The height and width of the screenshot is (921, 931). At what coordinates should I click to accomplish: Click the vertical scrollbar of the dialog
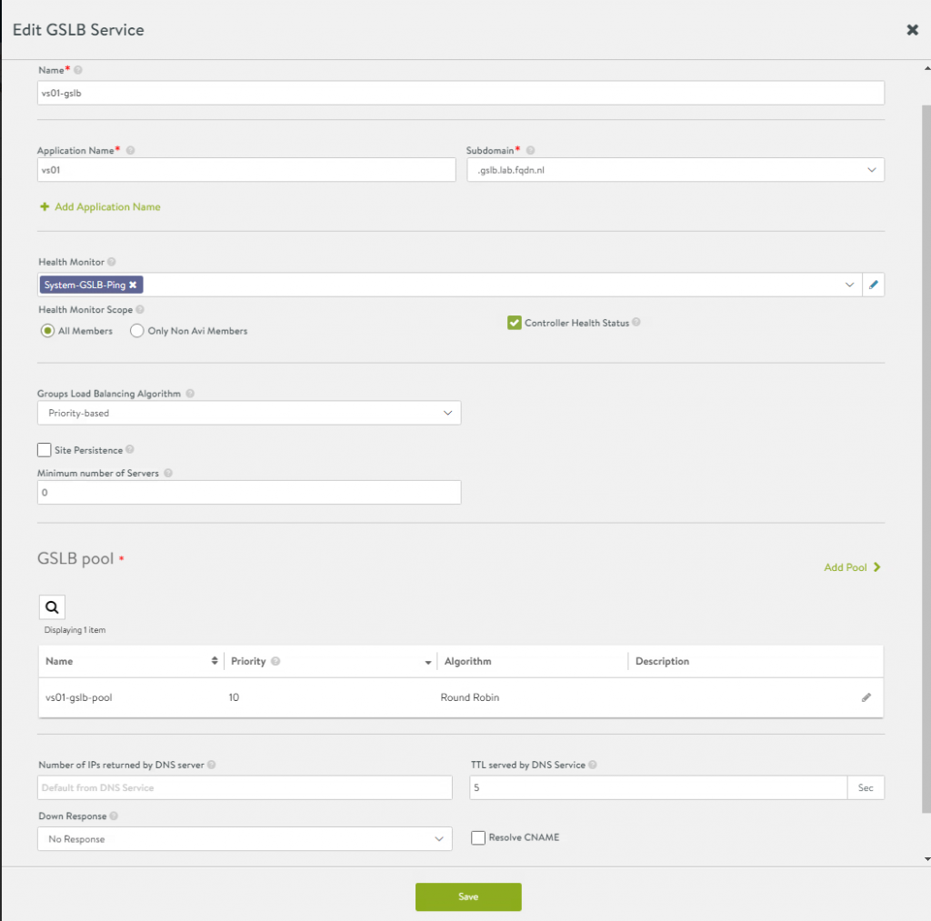pos(926,455)
